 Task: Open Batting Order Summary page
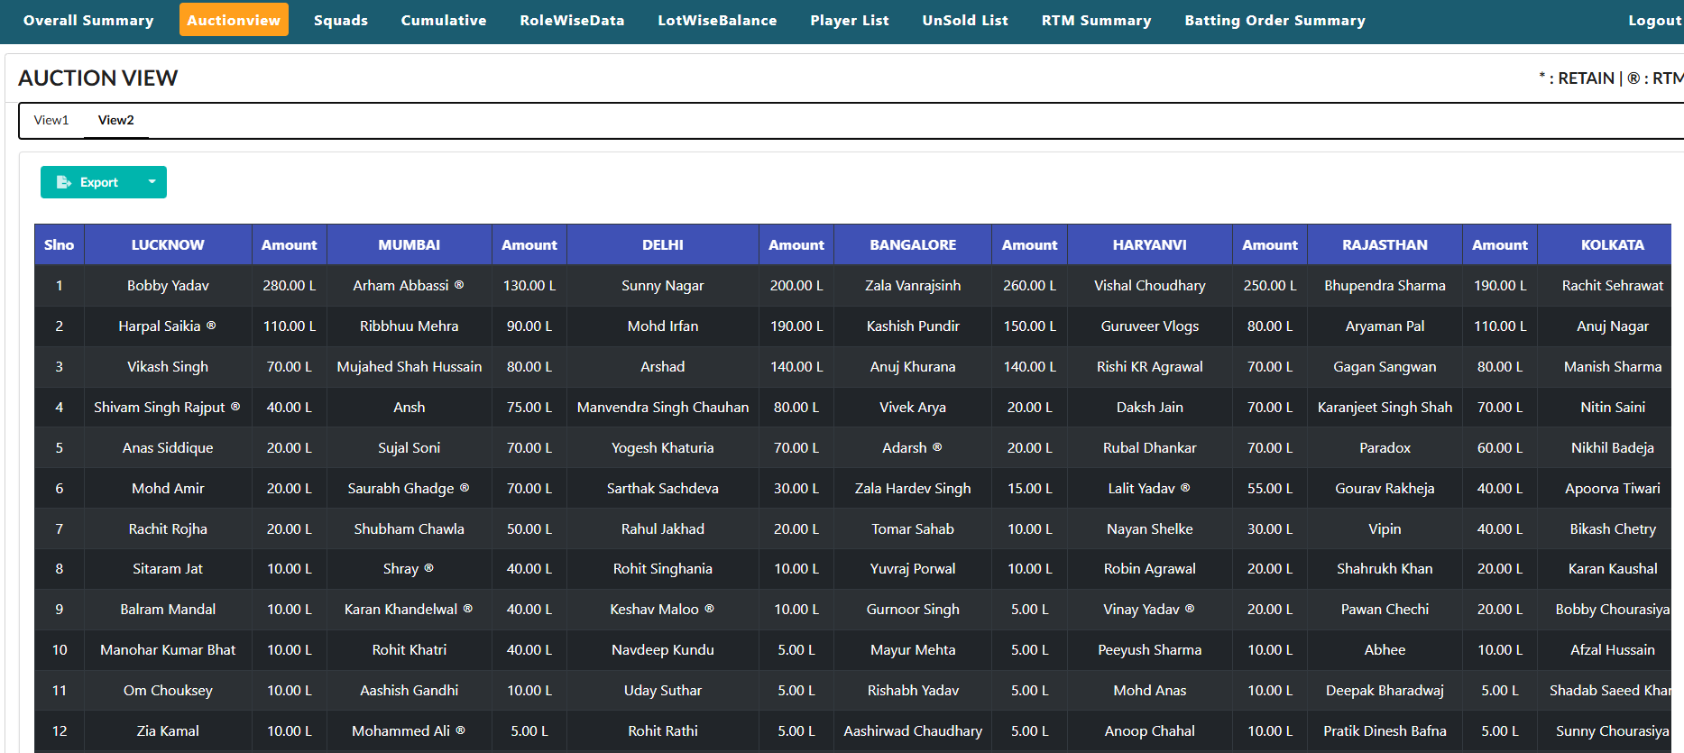(1275, 20)
